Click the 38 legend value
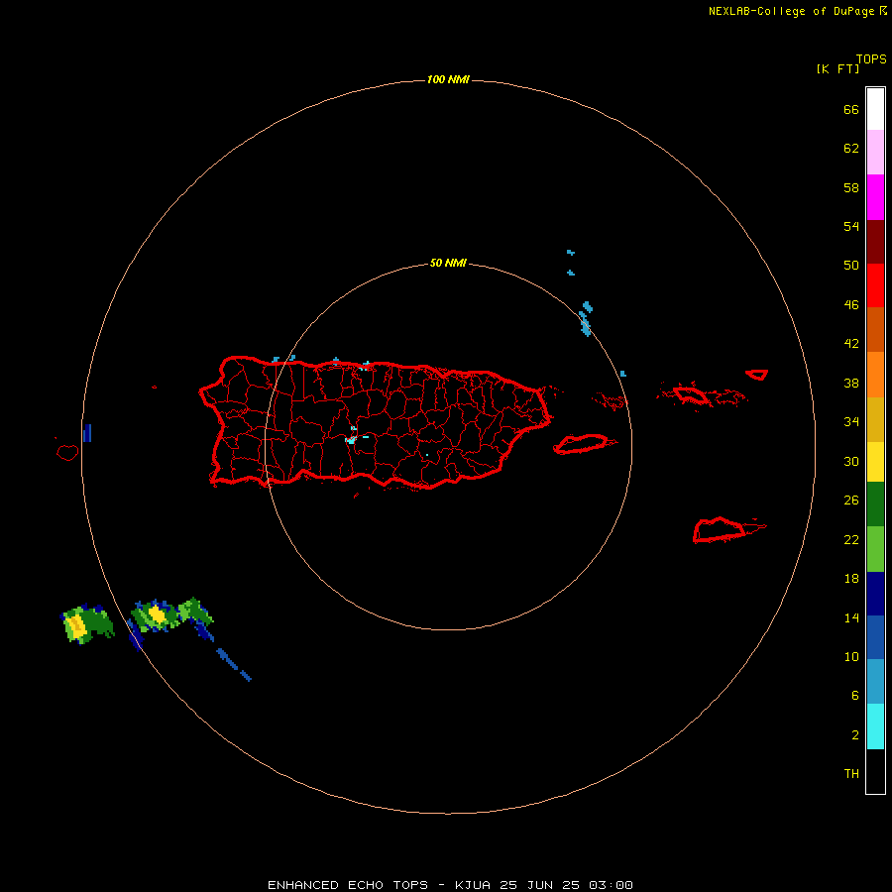Screen dimensions: 892x892 (851, 384)
